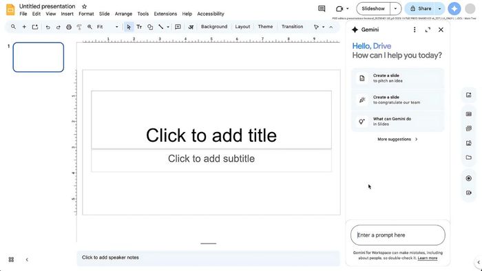This screenshot has height=271, width=482.
Task: Open the folder icon in side rail
Action: [x=468, y=158]
